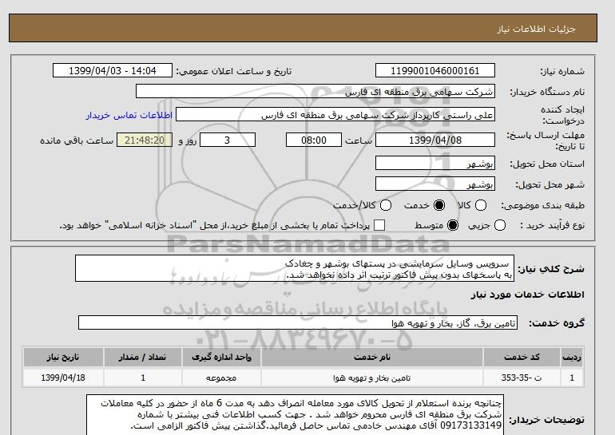Choose the متوسط purchase process option
615x435 pixels.
453,225
